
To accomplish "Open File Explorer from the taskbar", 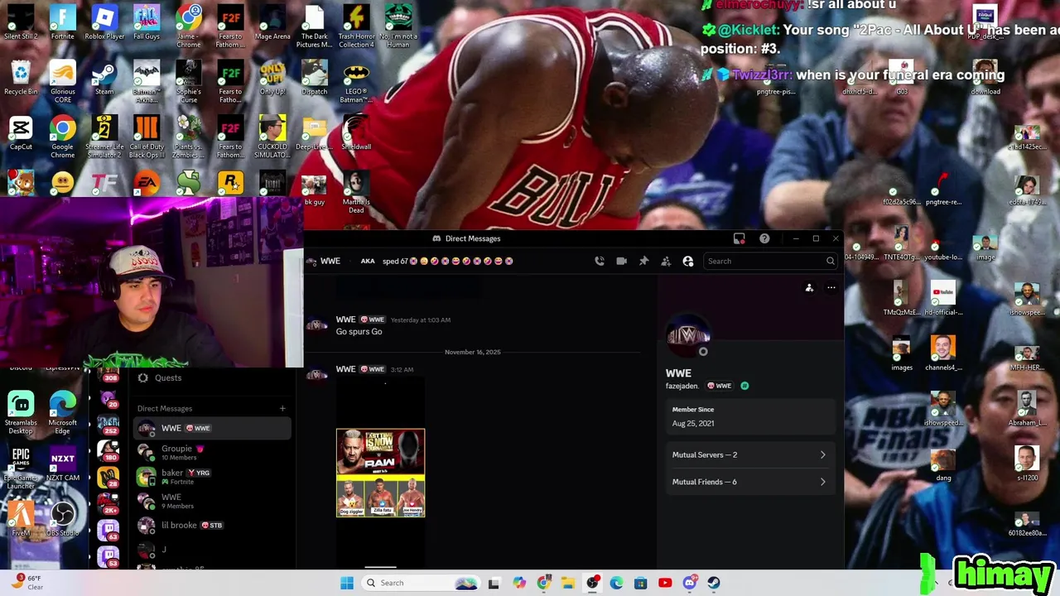I will click(x=568, y=583).
